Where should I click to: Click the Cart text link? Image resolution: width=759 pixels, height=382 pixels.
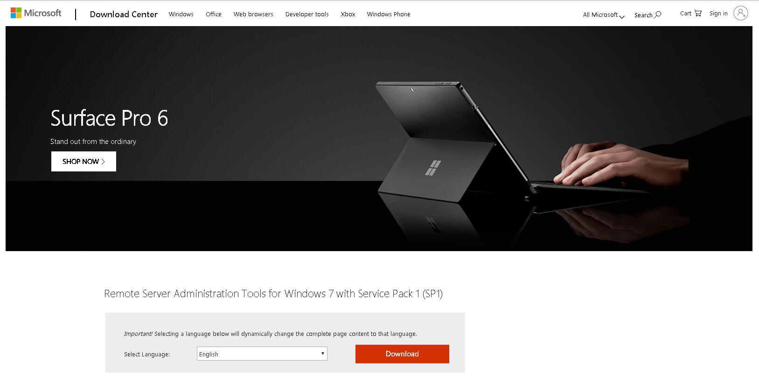[686, 14]
